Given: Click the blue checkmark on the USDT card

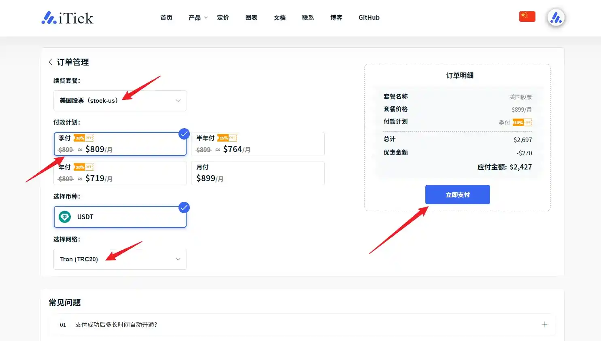Looking at the screenshot, I should click(184, 208).
